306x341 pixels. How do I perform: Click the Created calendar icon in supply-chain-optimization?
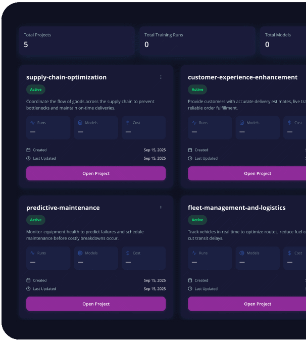28,150
